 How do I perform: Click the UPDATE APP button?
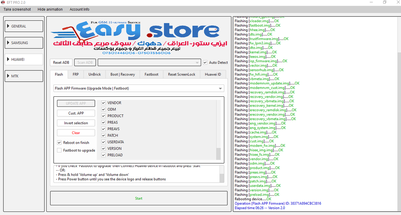point(76,103)
